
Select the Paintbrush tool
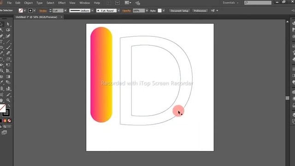[x=8, y=47]
